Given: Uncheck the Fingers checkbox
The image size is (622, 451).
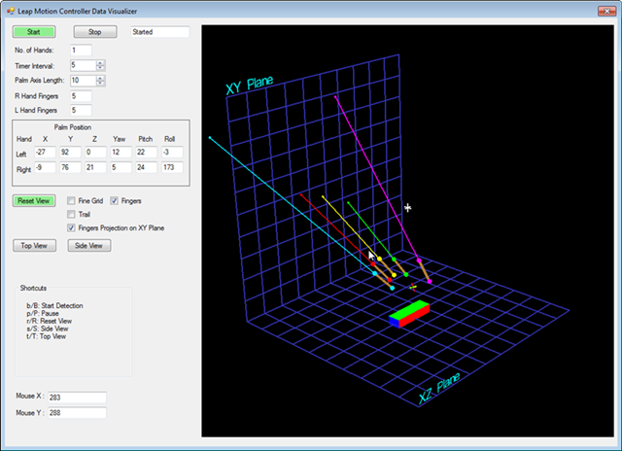Looking at the screenshot, I should point(115,200).
